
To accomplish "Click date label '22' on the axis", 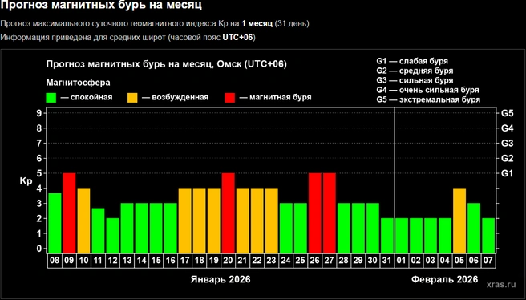I will coord(257,261).
